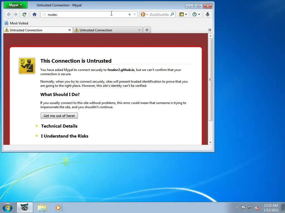The height and width of the screenshot is (213, 285).
Task: Expand the Technical Details section
Action: point(59,126)
